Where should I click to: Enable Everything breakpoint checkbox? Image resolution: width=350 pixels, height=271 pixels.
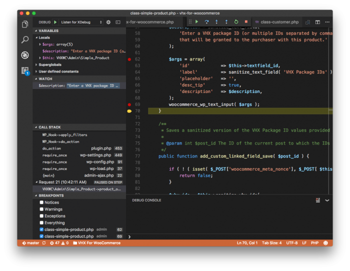(x=41, y=222)
